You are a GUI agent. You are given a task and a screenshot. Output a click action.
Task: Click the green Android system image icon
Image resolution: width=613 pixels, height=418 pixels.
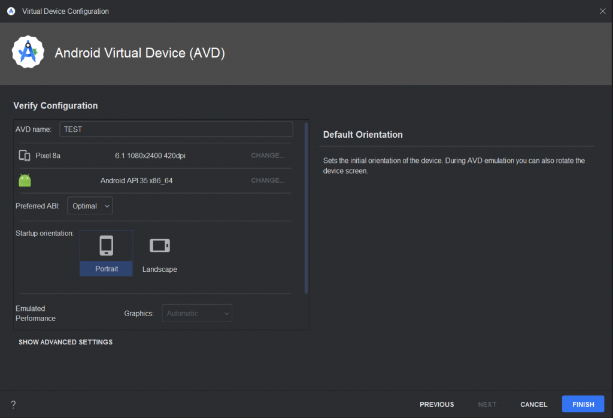[x=25, y=180]
